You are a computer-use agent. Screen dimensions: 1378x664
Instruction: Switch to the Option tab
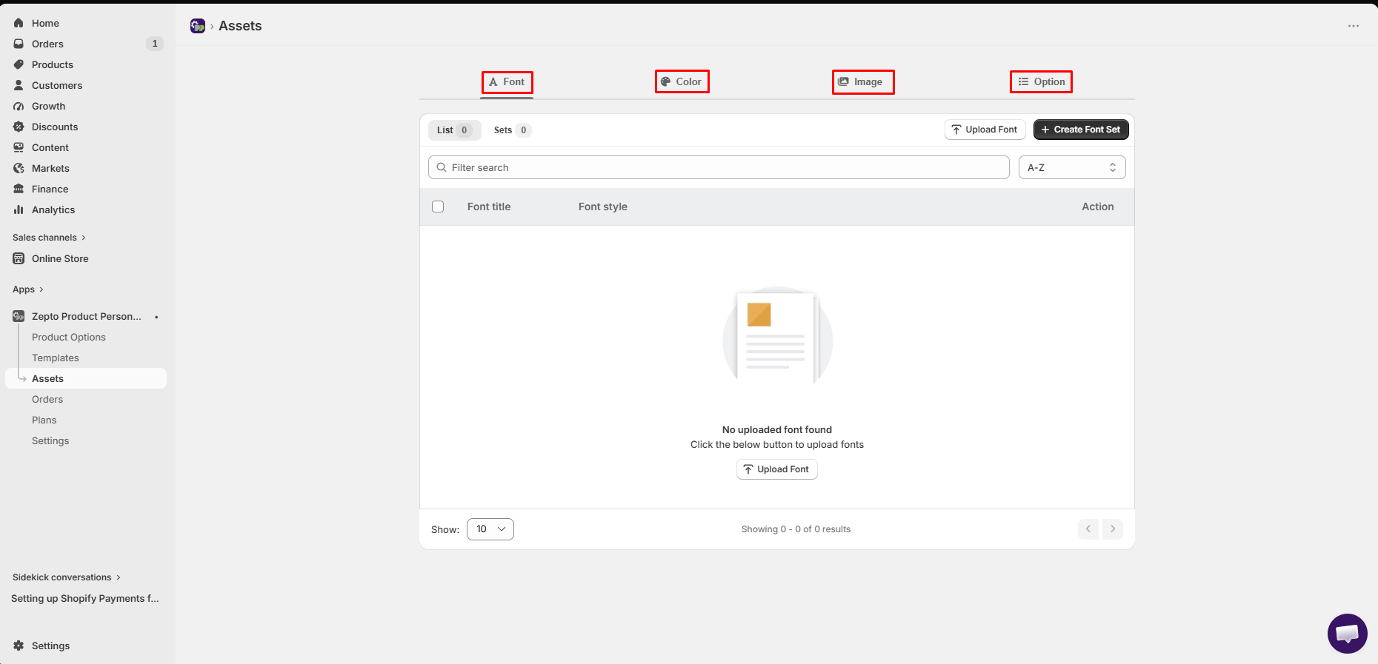pyautogui.click(x=1041, y=81)
